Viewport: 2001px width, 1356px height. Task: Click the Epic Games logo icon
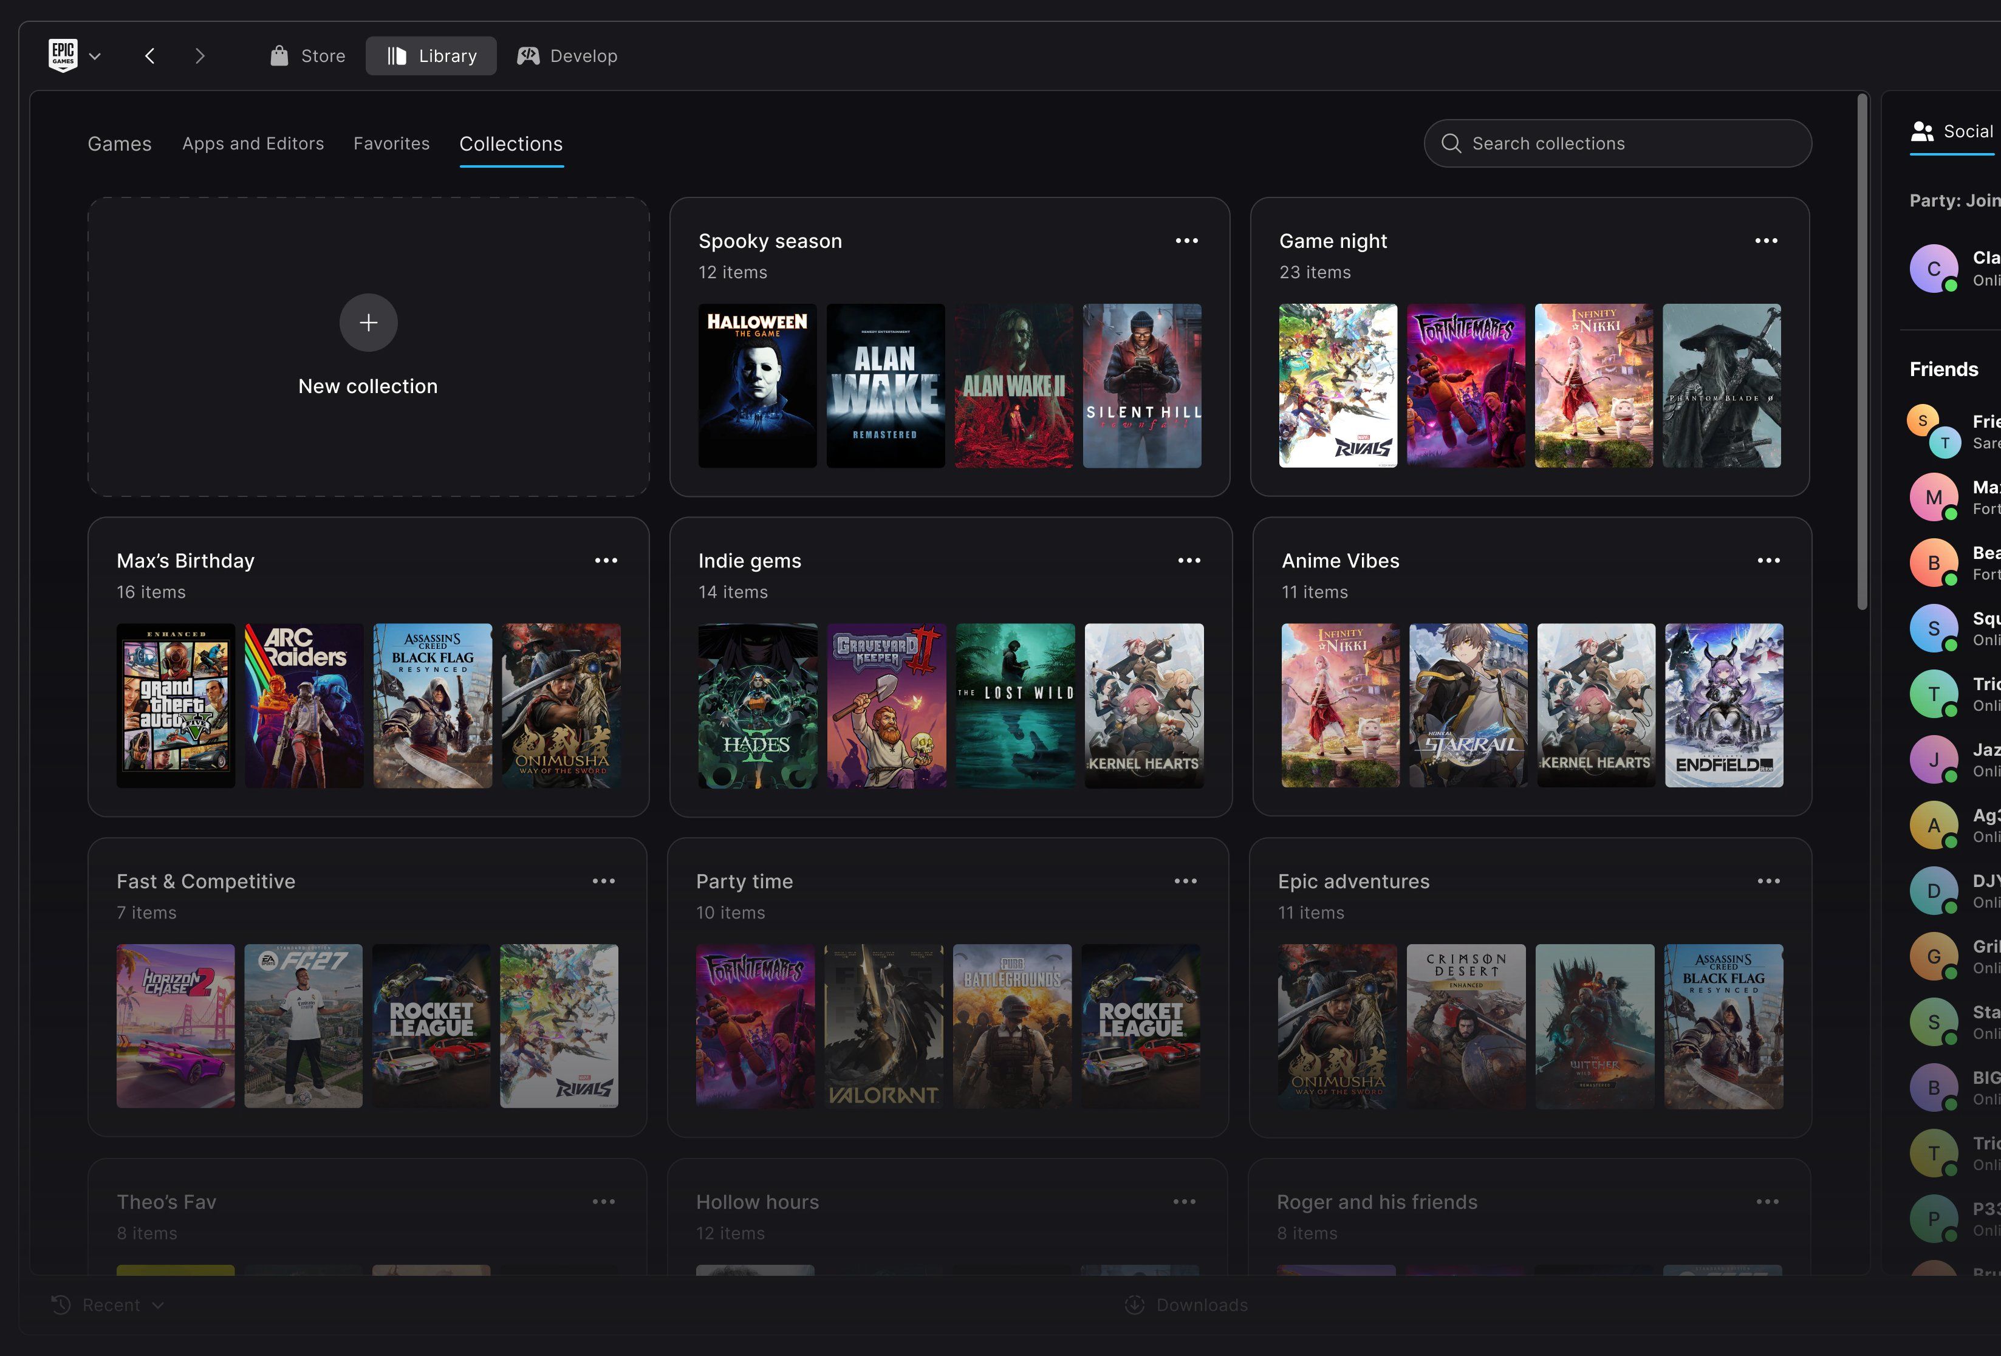point(63,55)
